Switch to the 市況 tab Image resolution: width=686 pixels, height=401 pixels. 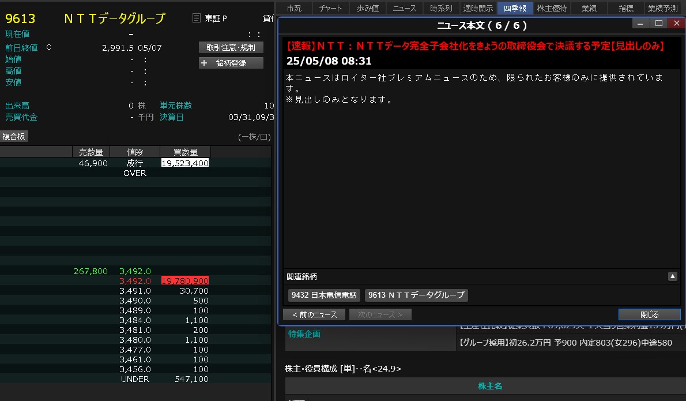pos(294,8)
